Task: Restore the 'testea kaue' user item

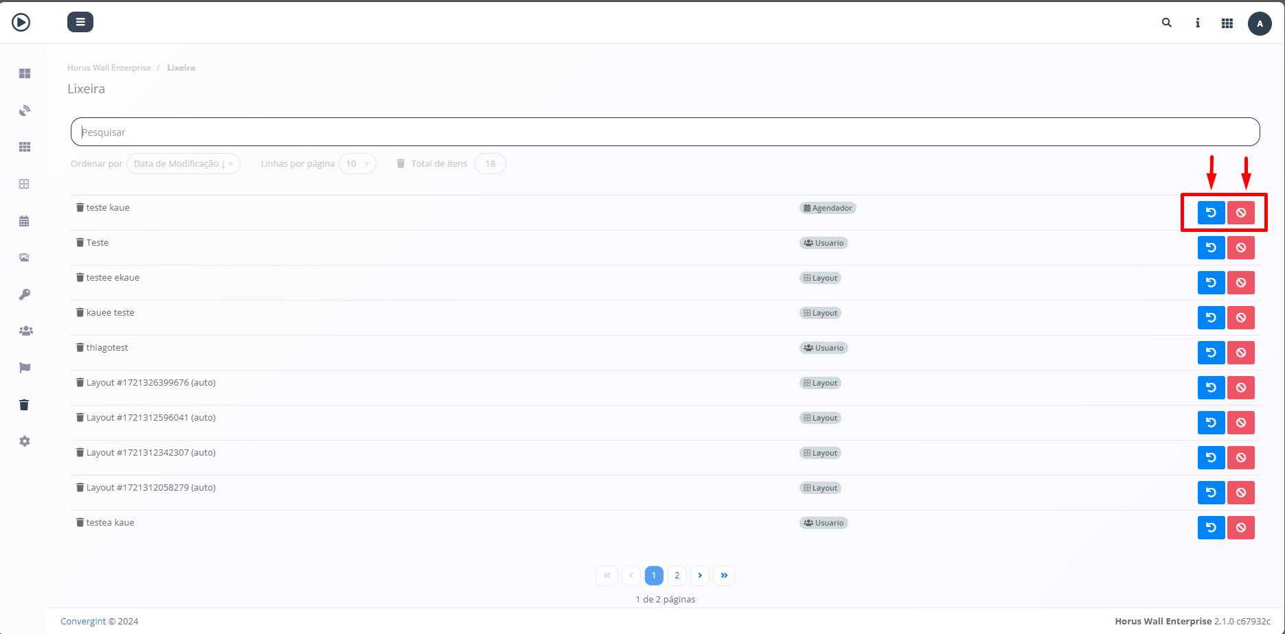Action: 1211,528
